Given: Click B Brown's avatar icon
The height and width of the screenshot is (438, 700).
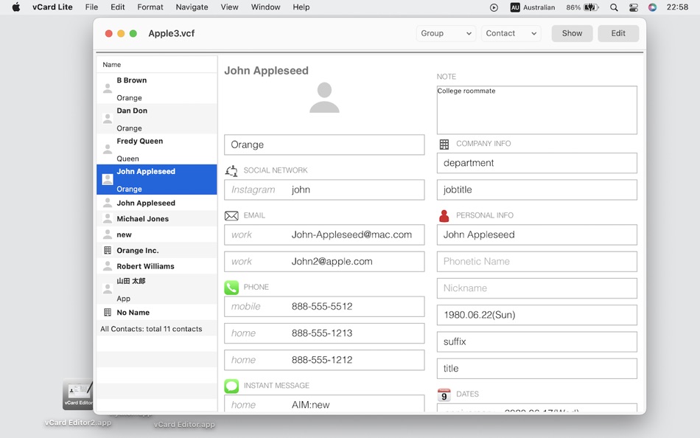Looking at the screenshot, I should [x=108, y=88].
